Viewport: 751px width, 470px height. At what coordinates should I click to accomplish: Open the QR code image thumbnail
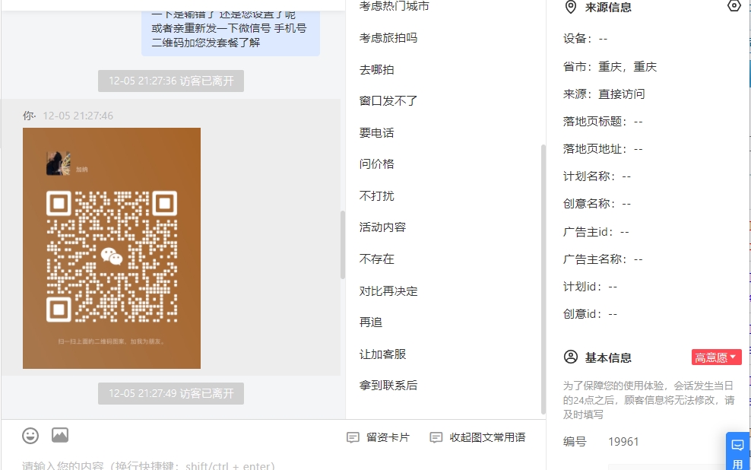coord(112,248)
